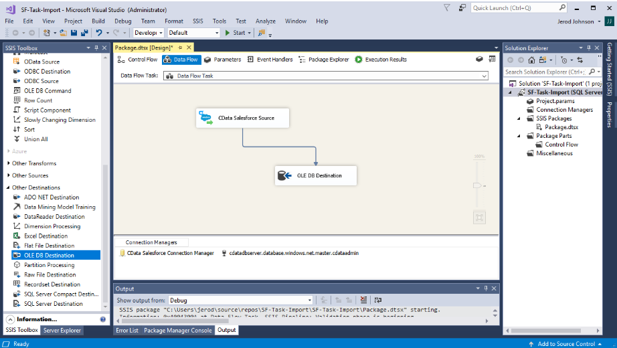
Task: Click the Save All toolbar icon
Action: pos(84,33)
